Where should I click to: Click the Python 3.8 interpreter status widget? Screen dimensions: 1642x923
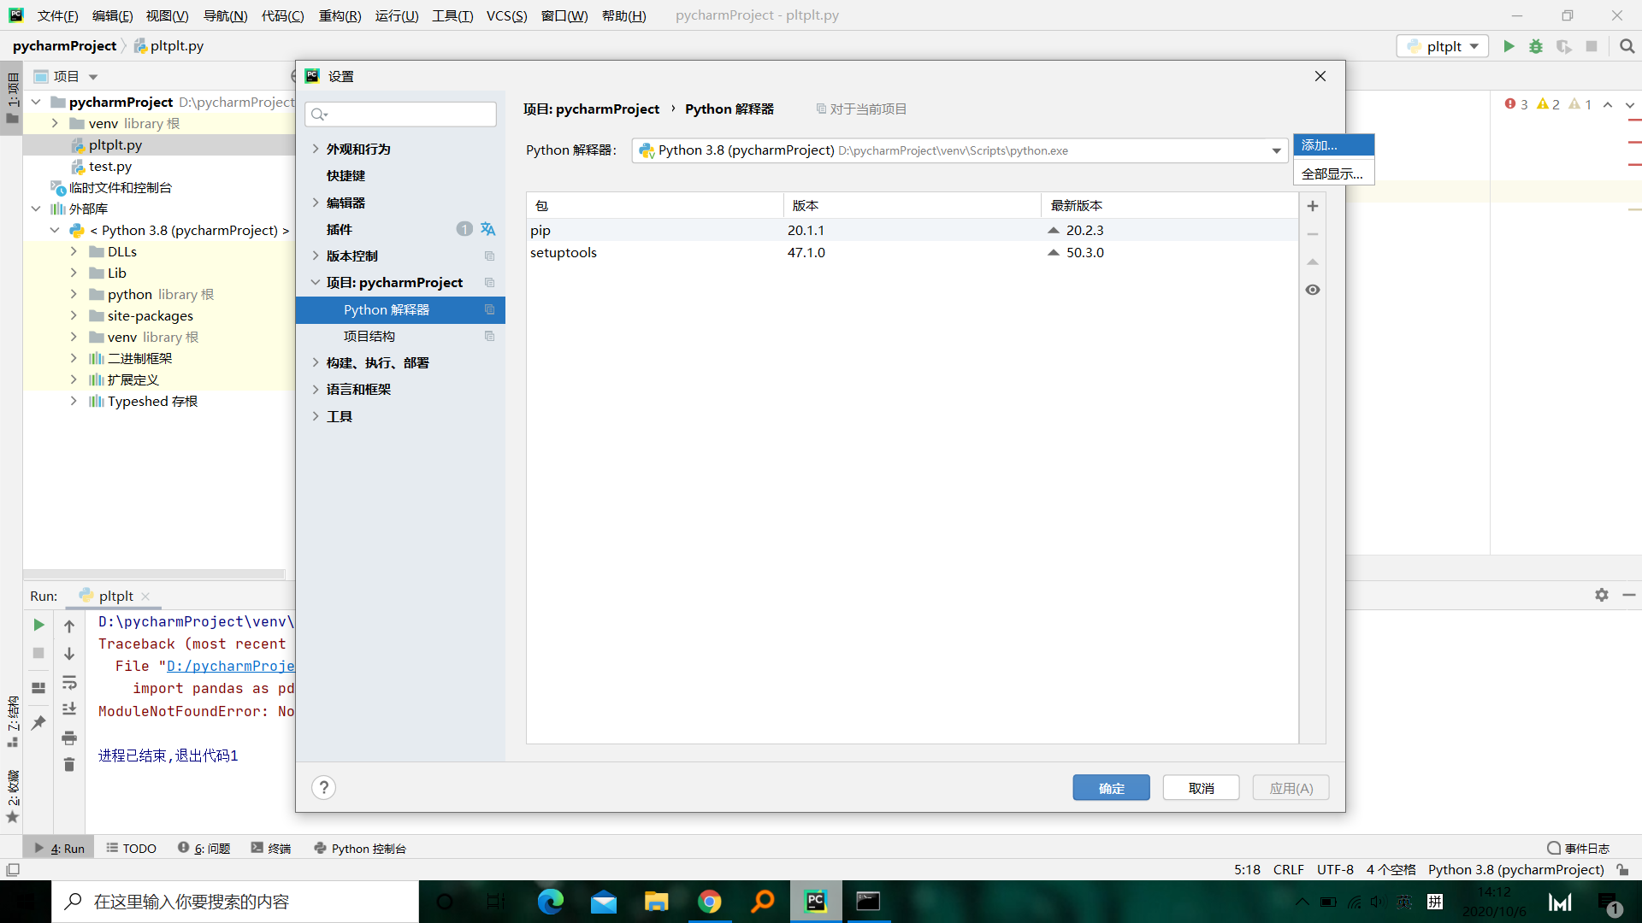pyautogui.click(x=1515, y=869)
